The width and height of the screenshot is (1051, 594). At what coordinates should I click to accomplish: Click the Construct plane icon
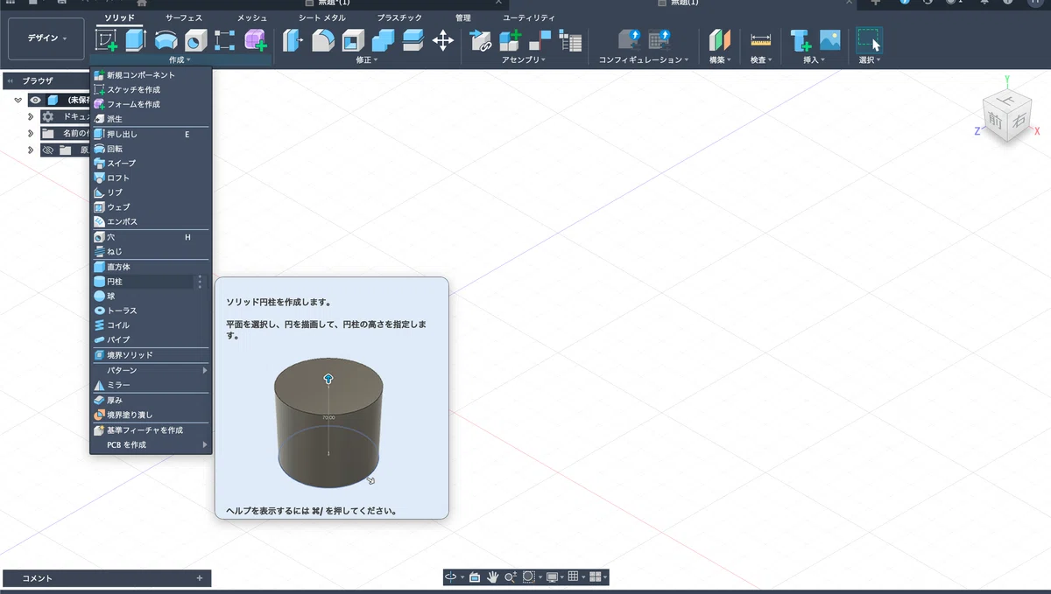coord(719,40)
